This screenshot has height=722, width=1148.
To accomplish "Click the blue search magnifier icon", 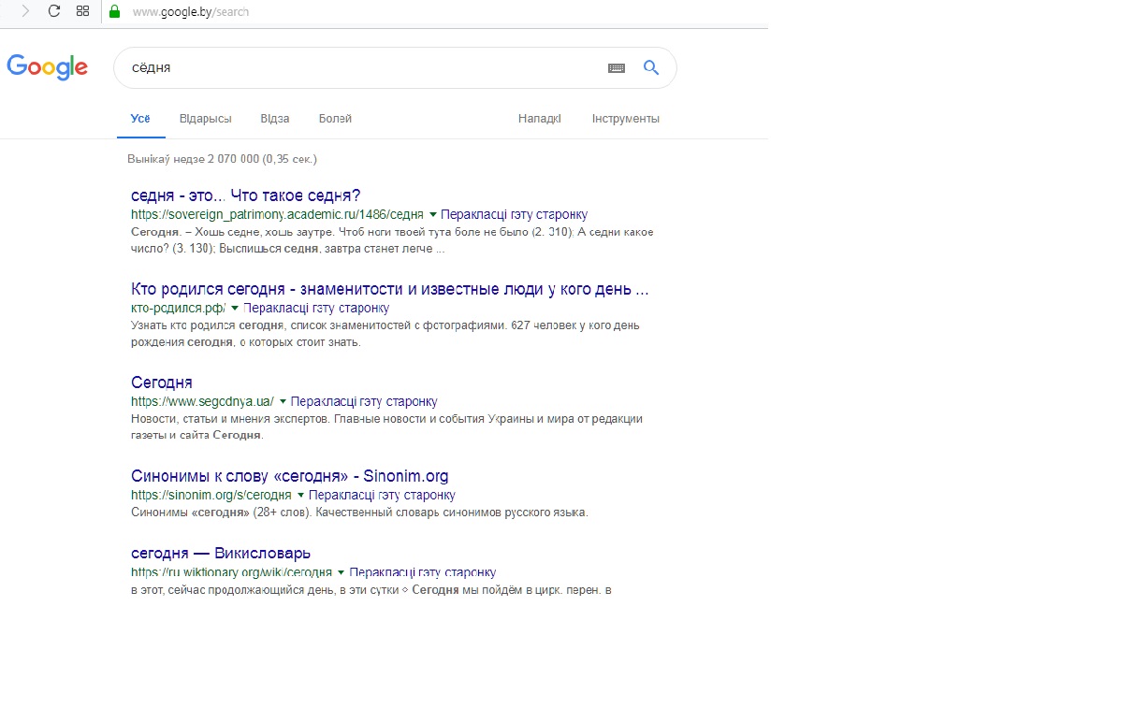I will click(x=651, y=67).
